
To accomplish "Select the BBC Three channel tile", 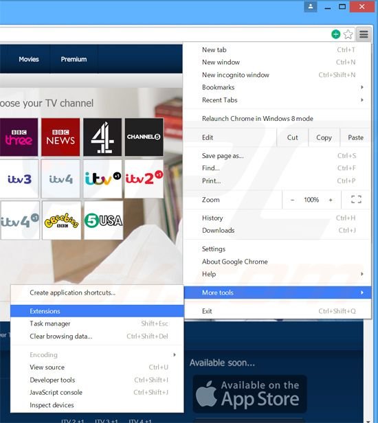I will pyautogui.click(x=19, y=137).
